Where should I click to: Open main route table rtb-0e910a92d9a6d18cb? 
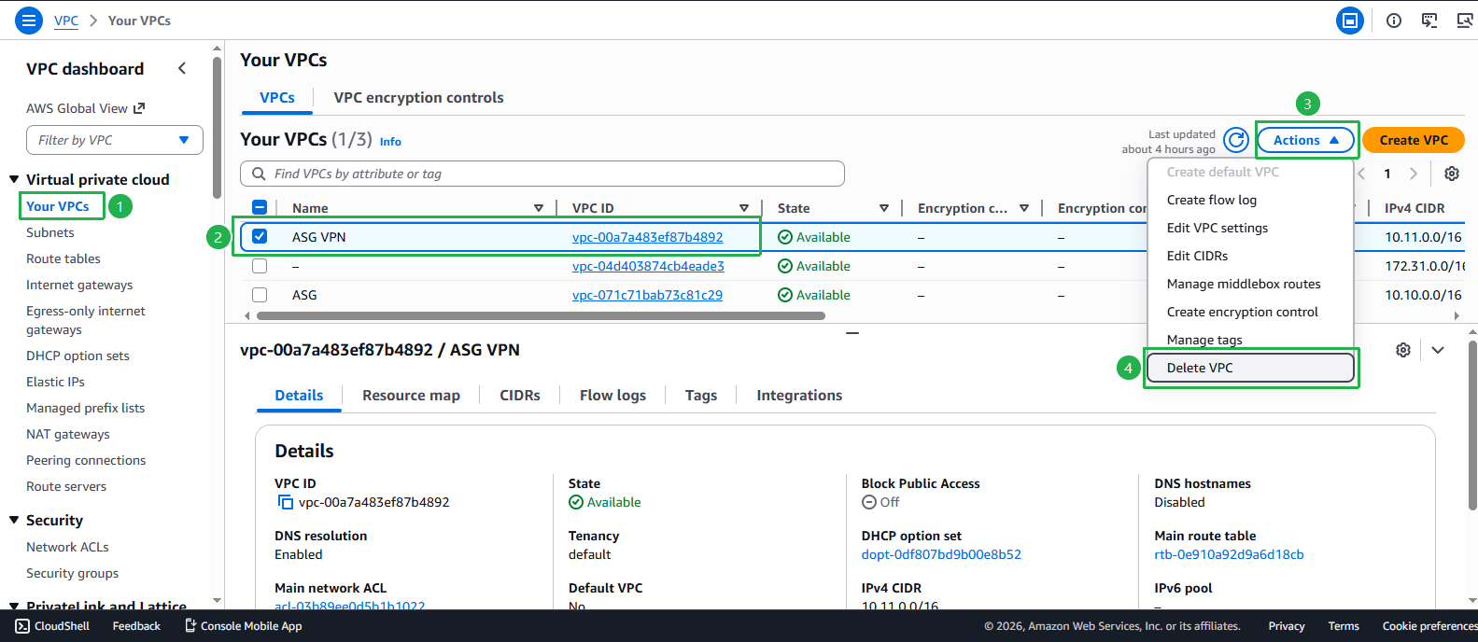point(1229,554)
